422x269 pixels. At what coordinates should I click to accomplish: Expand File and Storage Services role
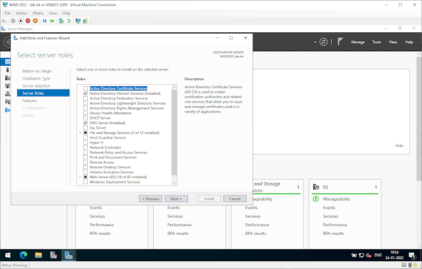[x=80, y=133]
